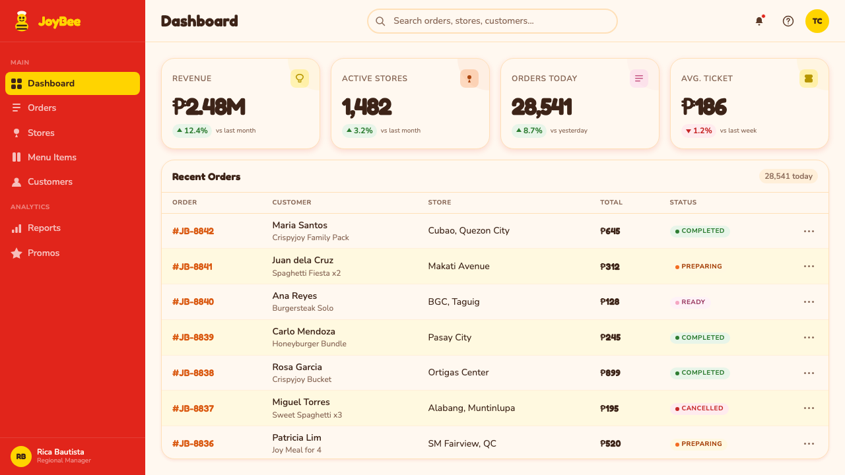Click the Recent Orders heading
Image resolution: width=845 pixels, height=475 pixels.
pos(207,177)
